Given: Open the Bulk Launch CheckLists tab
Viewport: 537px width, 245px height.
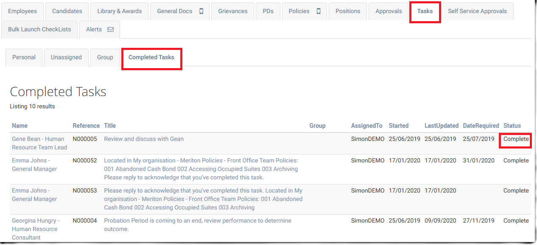Looking at the screenshot, I should [39, 30].
